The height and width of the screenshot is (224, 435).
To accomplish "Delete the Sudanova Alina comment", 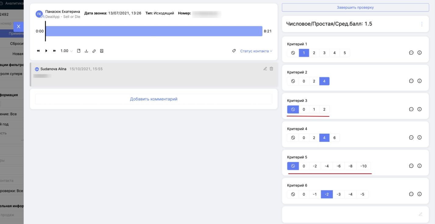I will (x=271, y=69).
